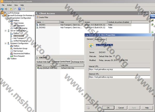Viewport: 155px width, 112px height.
Task: Select Mailbox under Recipient Configuration
Action: [x=16, y=46]
